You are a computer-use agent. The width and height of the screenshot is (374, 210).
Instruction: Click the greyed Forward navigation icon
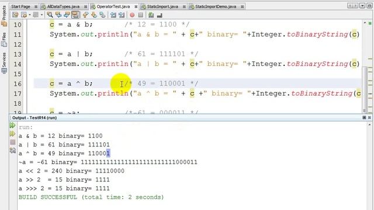(36, 15)
